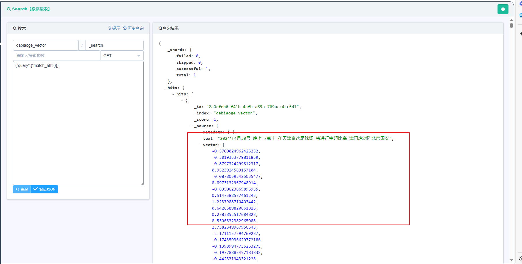This screenshot has width=522, height=264.
Task: Collapse the vector array node
Action: click(200, 145)
